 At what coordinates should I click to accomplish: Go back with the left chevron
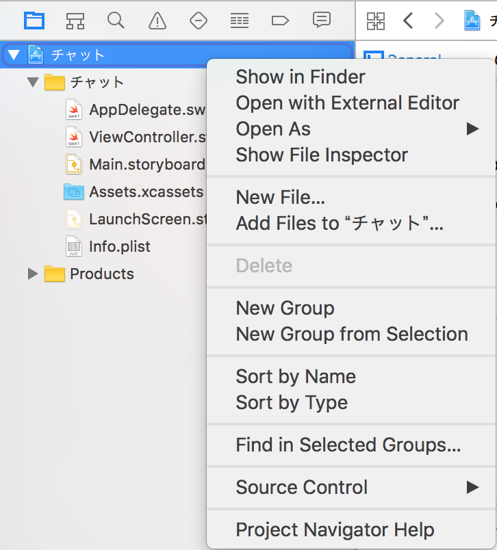(x=408, y=21)
